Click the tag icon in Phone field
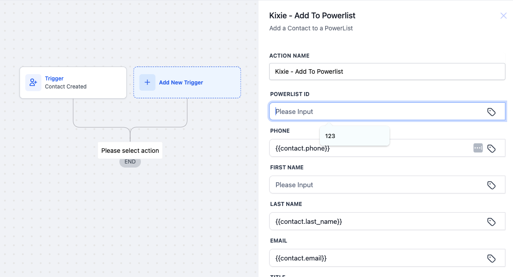This screenshot has width=513, height=277. [x=491, y=148]
